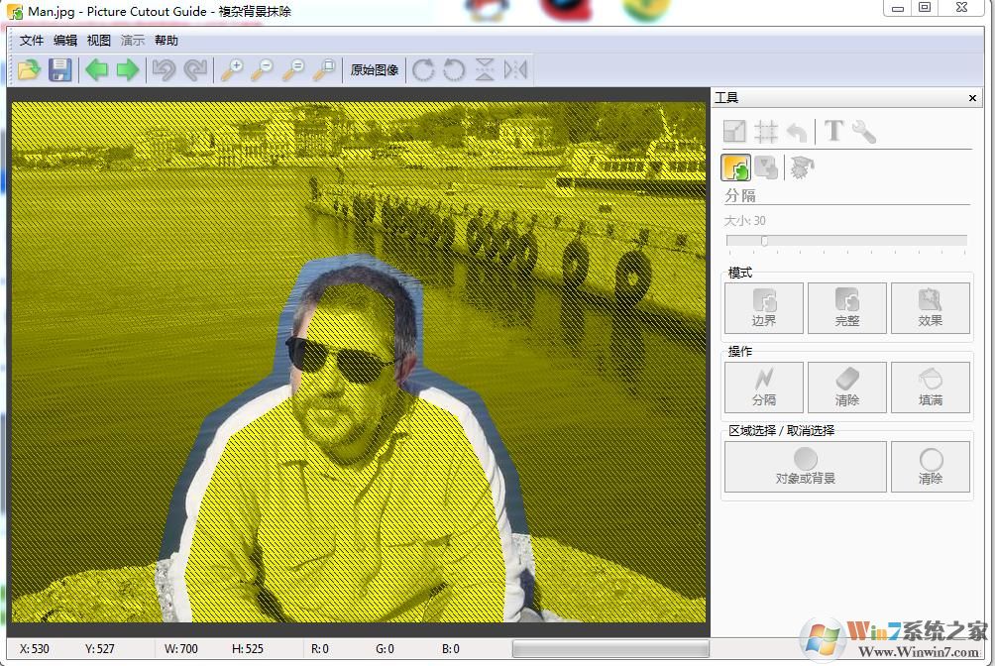The image size is (995, 666).
Task: Select the text T tool icon
Action: point(833,131)
